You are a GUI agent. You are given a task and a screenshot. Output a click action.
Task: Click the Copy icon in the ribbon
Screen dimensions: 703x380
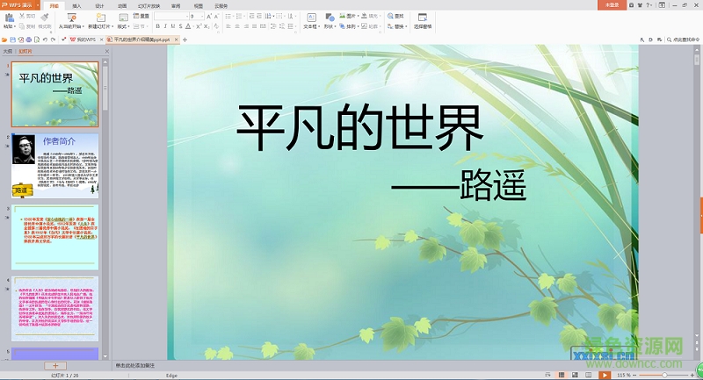click(22, 26)
